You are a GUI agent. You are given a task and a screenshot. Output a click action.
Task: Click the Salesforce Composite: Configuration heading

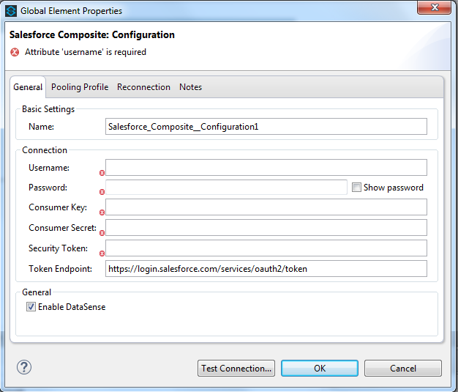click(92, 35)
